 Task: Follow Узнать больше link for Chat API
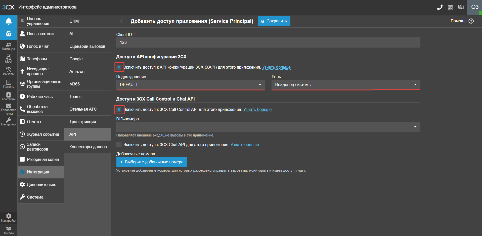click(x=245, y=145)
